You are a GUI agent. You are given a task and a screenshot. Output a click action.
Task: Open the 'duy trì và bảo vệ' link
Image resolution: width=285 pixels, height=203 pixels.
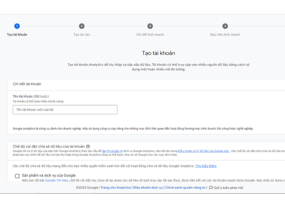pyautogui.click(x=112, y=151)
